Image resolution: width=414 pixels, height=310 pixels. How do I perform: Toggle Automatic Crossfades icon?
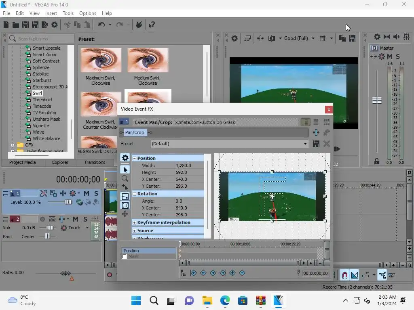pos(355,275)
